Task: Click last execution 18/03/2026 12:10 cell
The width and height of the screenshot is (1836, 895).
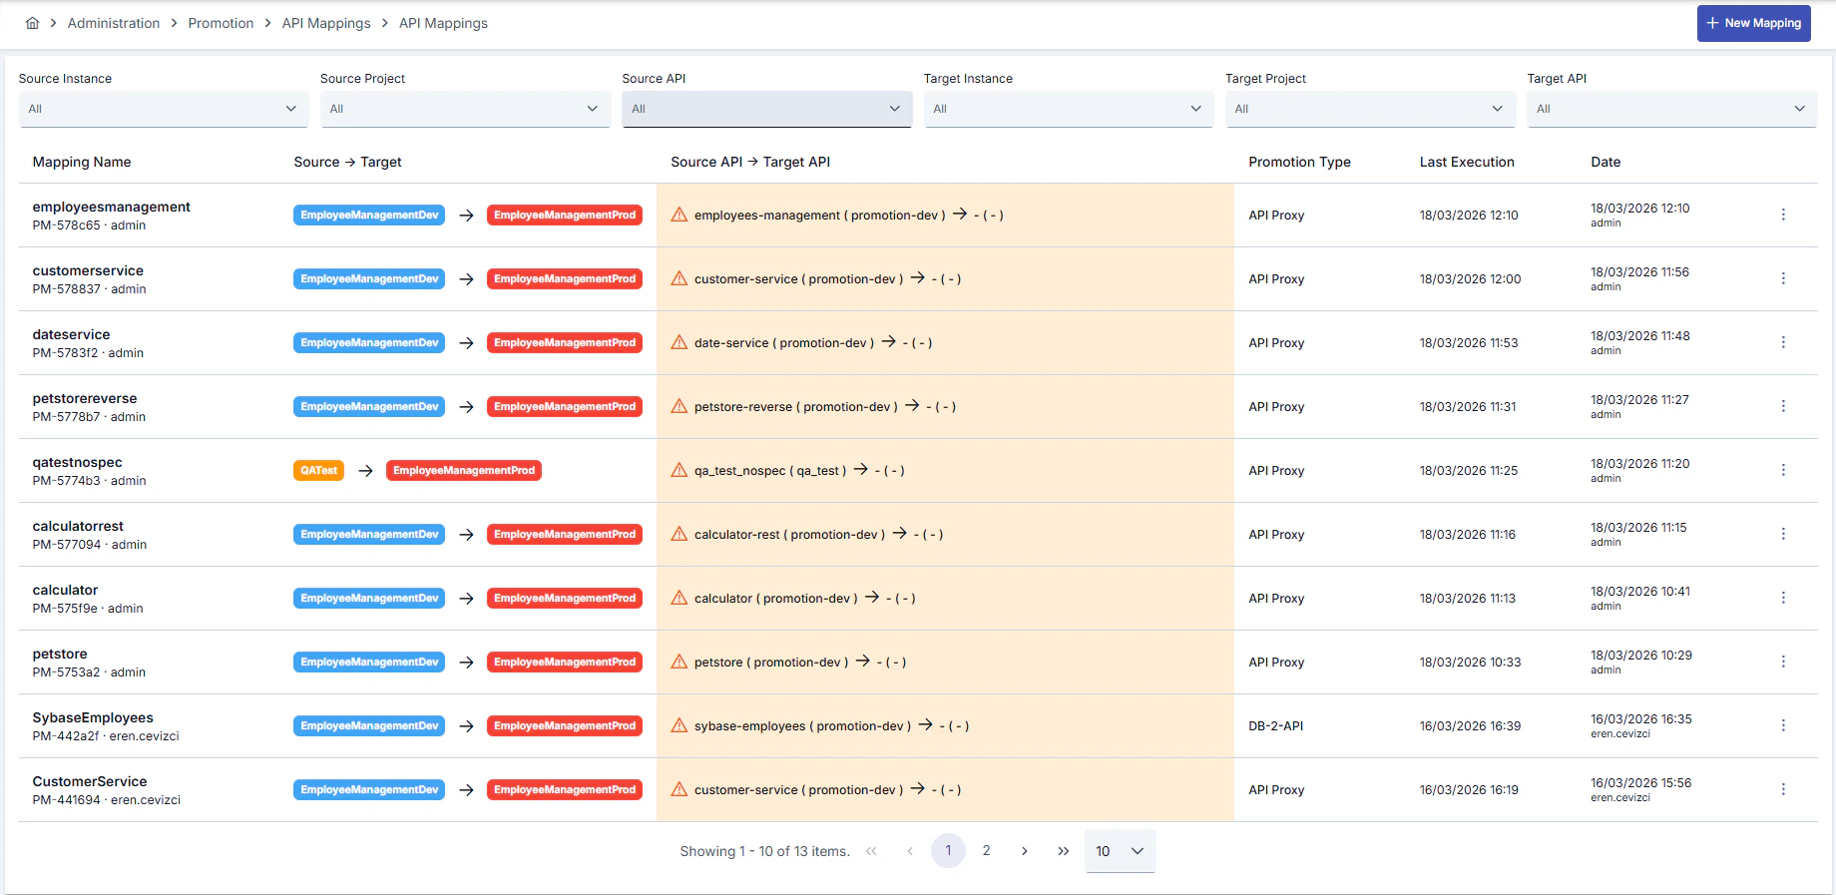Action: click(1469, 215)
